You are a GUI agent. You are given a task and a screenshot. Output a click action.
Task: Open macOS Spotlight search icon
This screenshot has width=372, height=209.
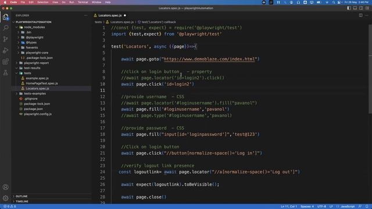tap(333, 2)
